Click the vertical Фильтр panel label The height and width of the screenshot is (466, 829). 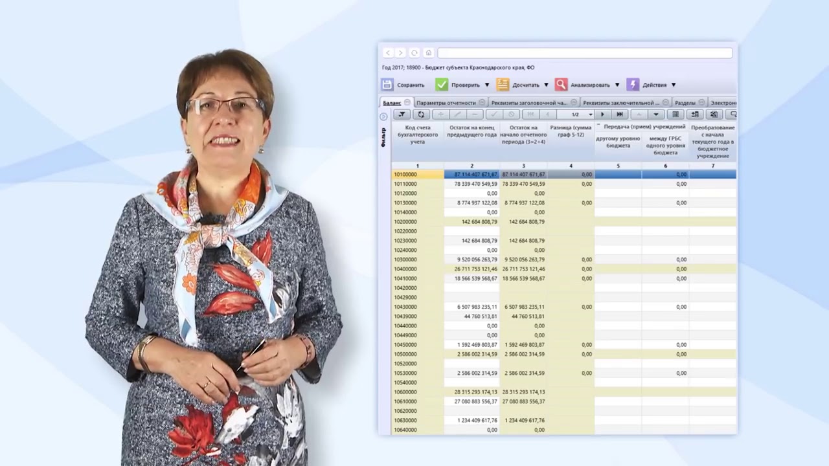tap(383, 137)
